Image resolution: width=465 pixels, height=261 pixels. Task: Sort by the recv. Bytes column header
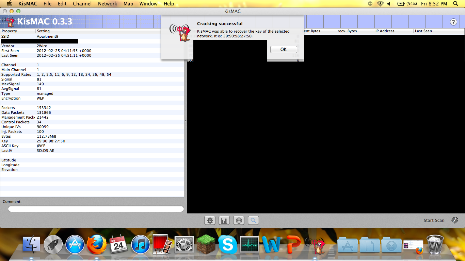coord(355,31)
